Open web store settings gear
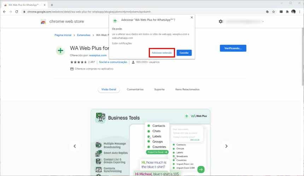Viewport: 304px width, 176px height. point(221,22)
